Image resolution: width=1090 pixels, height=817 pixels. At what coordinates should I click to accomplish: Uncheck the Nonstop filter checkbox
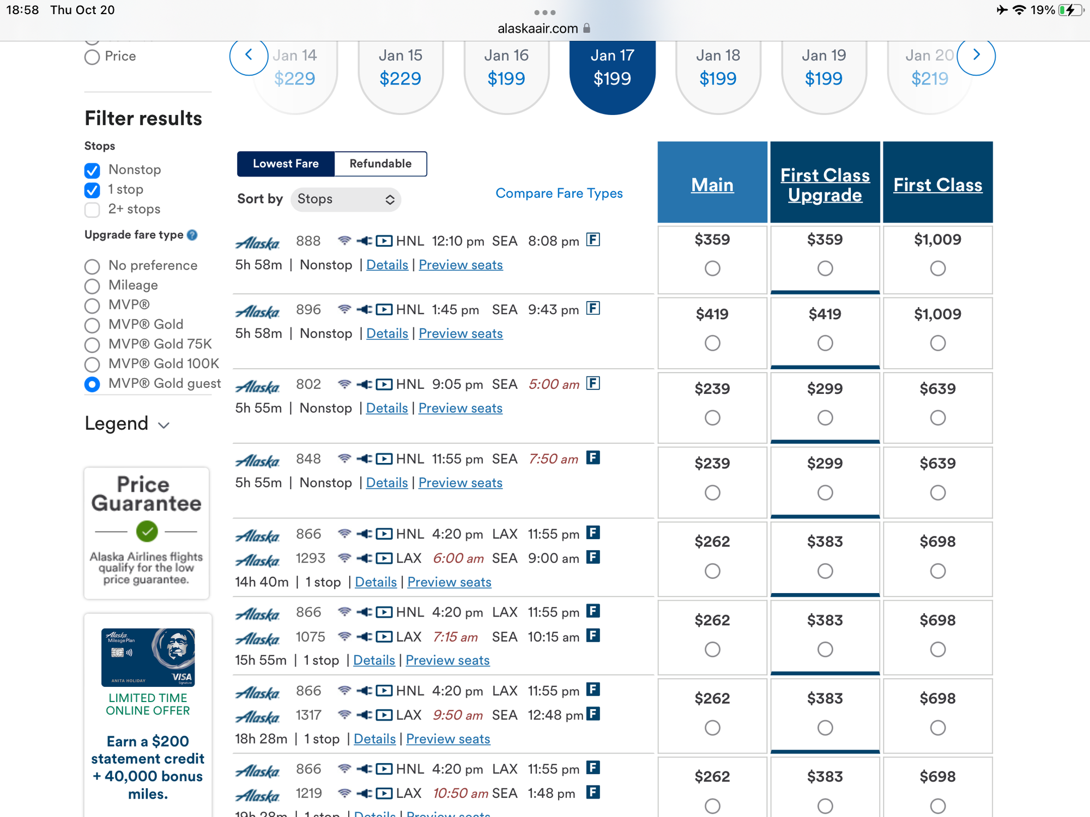93,170
